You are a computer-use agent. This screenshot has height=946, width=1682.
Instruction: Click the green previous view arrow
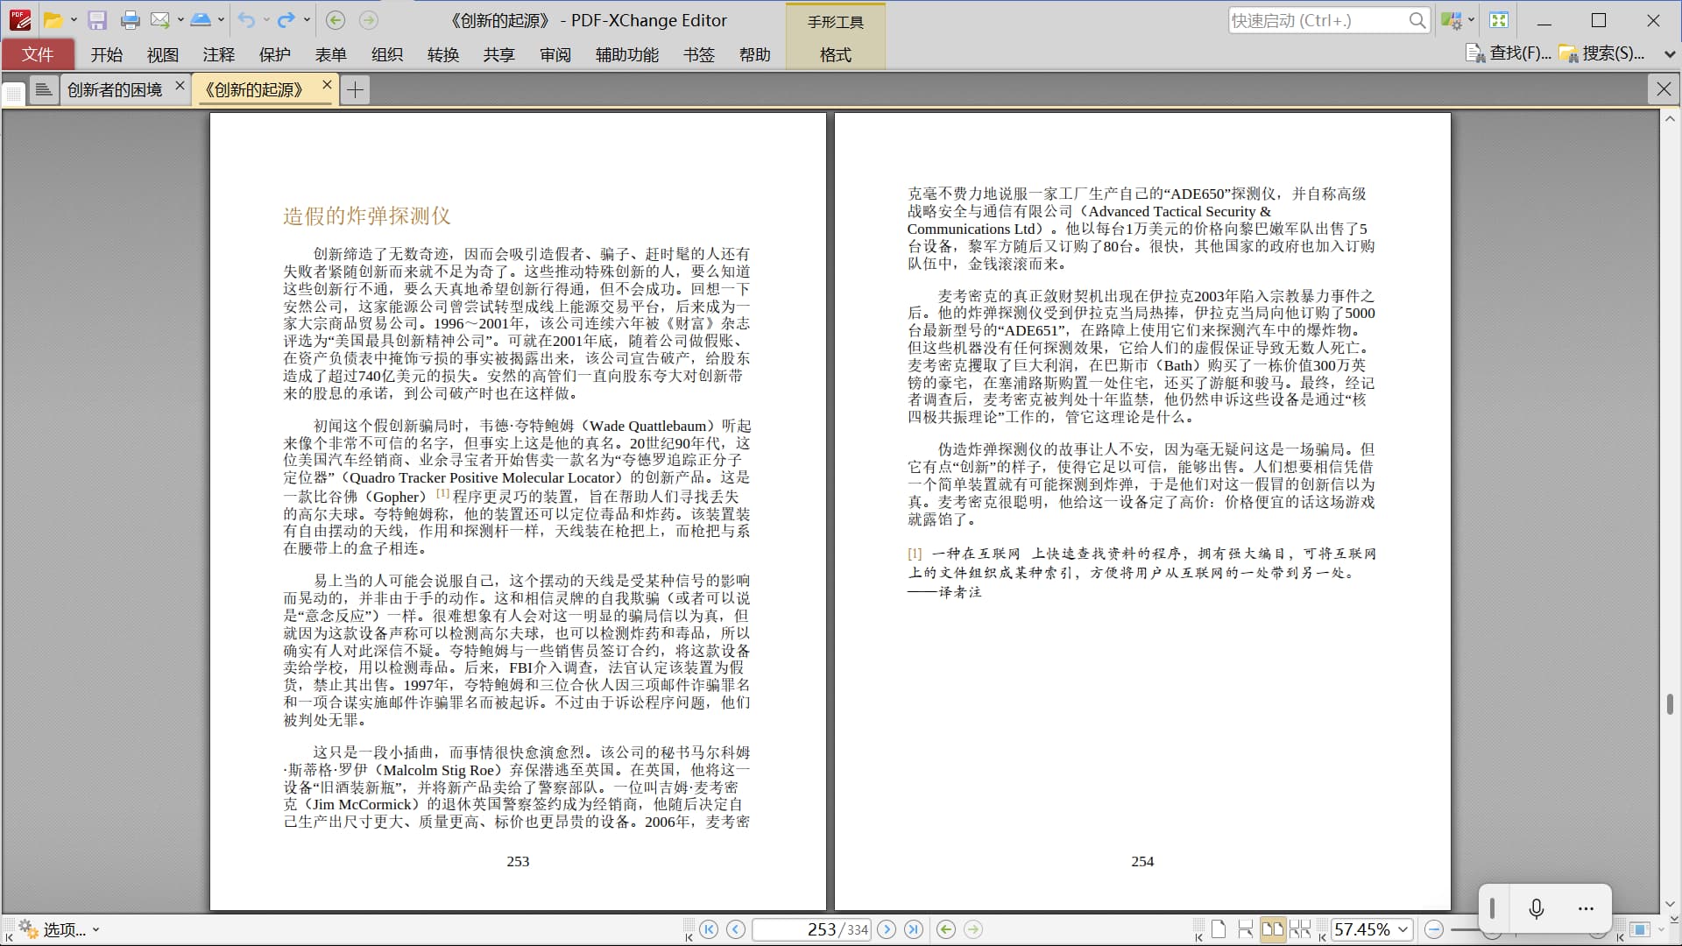point(945,929)
